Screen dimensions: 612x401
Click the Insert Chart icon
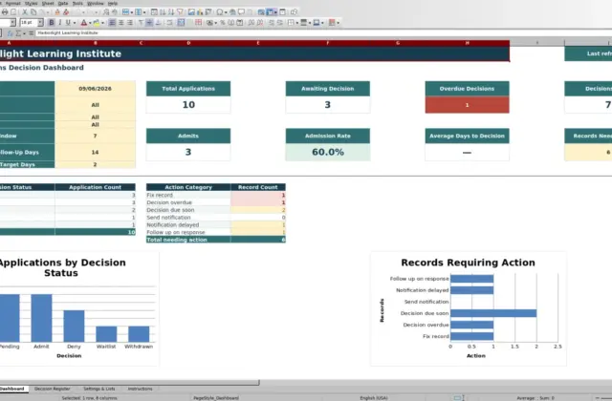200,12
